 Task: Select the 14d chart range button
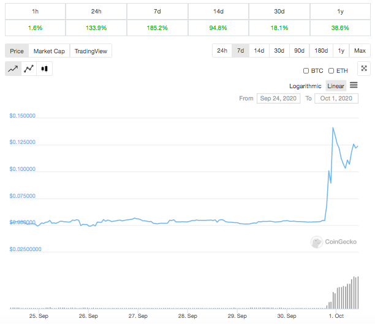click(x=259, y=51)
